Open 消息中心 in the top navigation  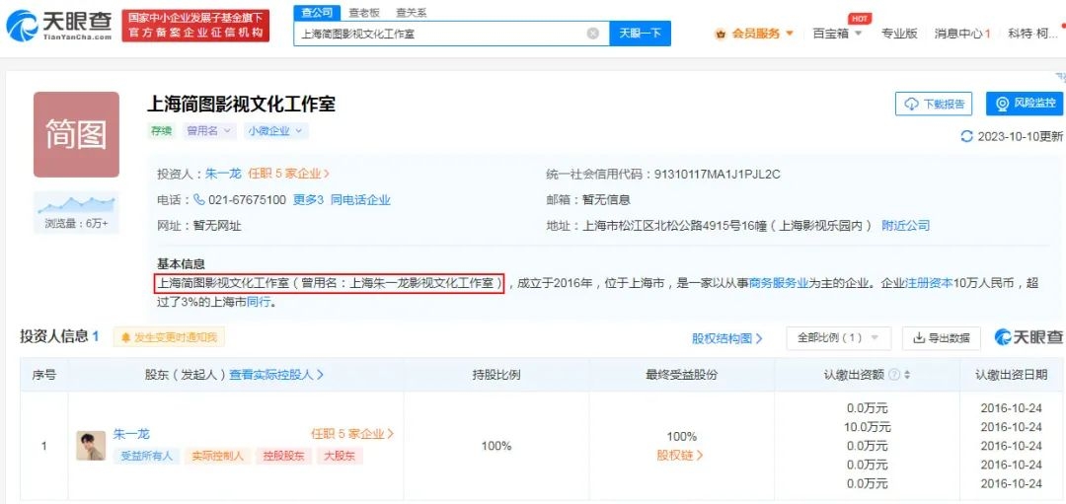coord(962,34)
